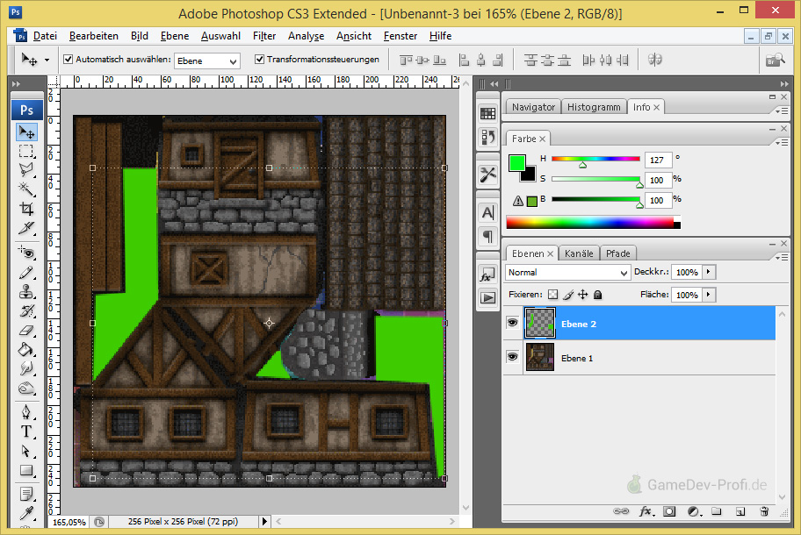
Task: Click Auto-Align Layers icon in options bar
Action: pos(655,60)
